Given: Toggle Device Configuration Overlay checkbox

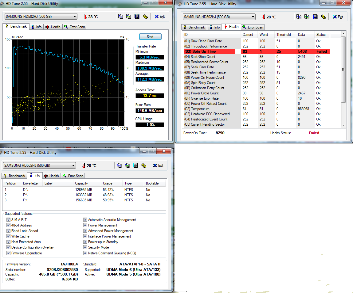Looking at the screenshot, I should (8, 247).
